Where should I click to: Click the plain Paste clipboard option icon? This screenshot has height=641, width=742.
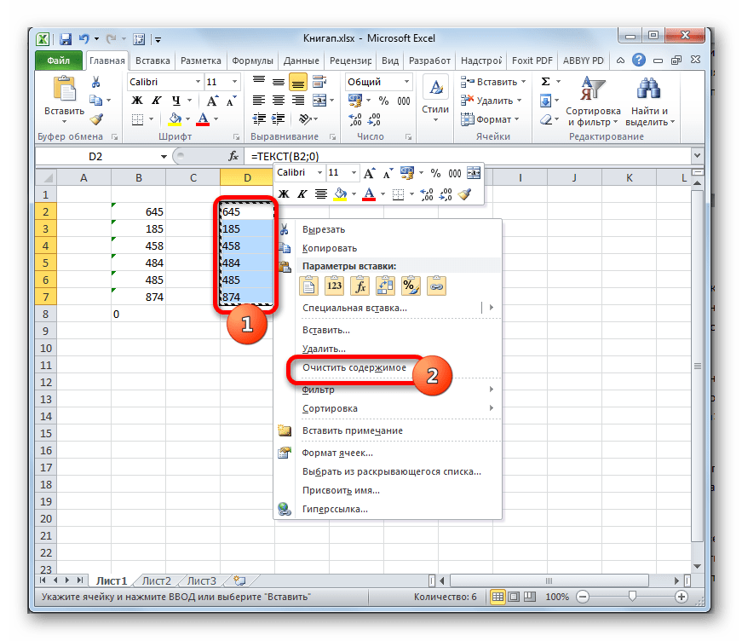click(308, 286)
